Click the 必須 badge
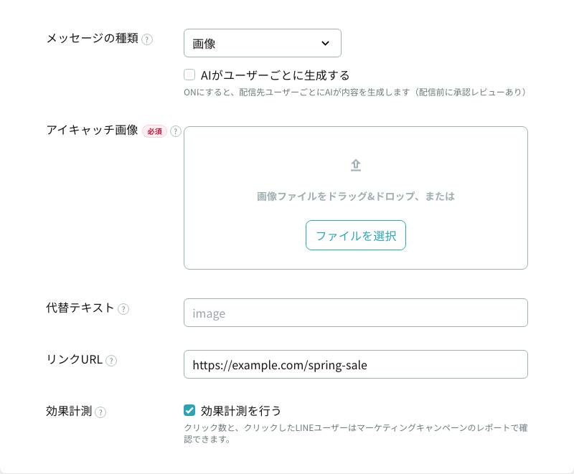 tap(154, 131)
